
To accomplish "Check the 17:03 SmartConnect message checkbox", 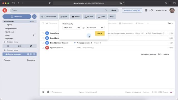I will click(43, 33).
